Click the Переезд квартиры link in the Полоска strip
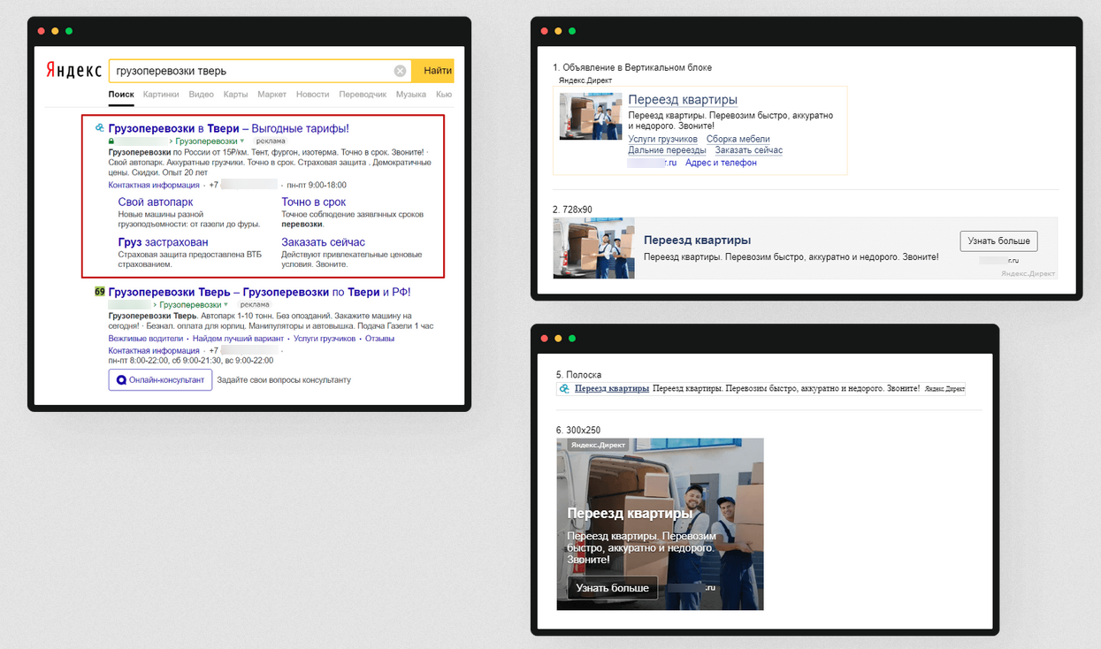The height and width of the screenshot is (649, 1101). pos(612,388)
